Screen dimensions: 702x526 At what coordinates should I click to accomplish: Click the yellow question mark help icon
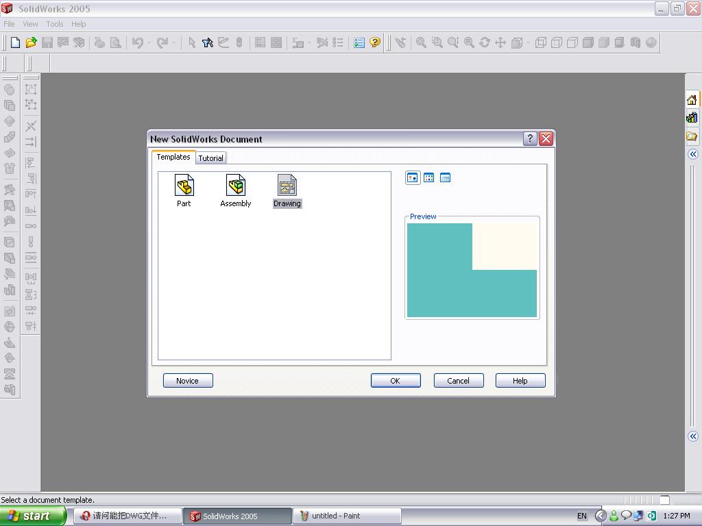pyautogui.click(x=375, y=42)
